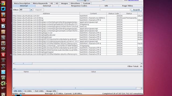The width and height of the screenshot is (172, 96).
Task: Open the Page Titles tab
Action: (127, 6)
